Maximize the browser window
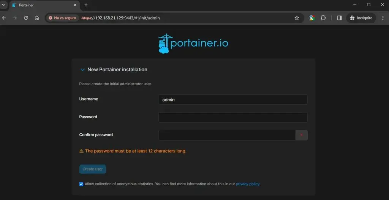Image resolution: width=389 pixels, height=200 pixels. (x=368, y=5)
